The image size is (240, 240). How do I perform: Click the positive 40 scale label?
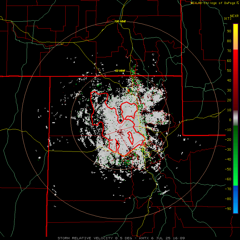[229, 80]
